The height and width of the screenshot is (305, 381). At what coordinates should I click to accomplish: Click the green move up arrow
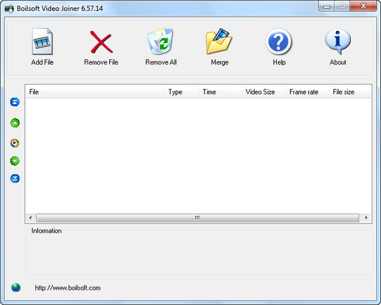point(15,123)
